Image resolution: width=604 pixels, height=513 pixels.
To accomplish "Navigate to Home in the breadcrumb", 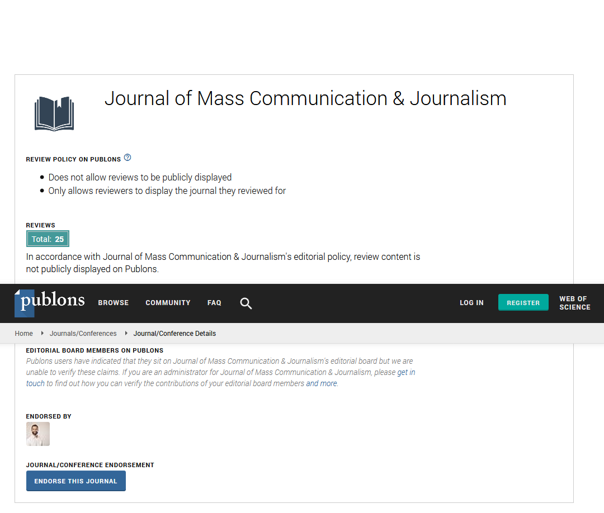I will tap(24, 334).
